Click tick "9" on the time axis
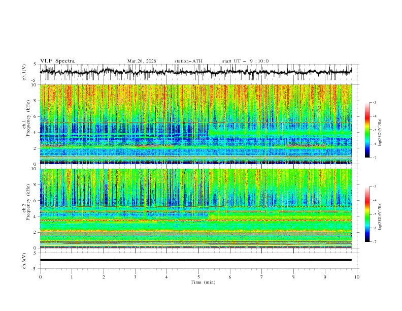This screenshot has width=402, height=311. (x=325, y=277)
